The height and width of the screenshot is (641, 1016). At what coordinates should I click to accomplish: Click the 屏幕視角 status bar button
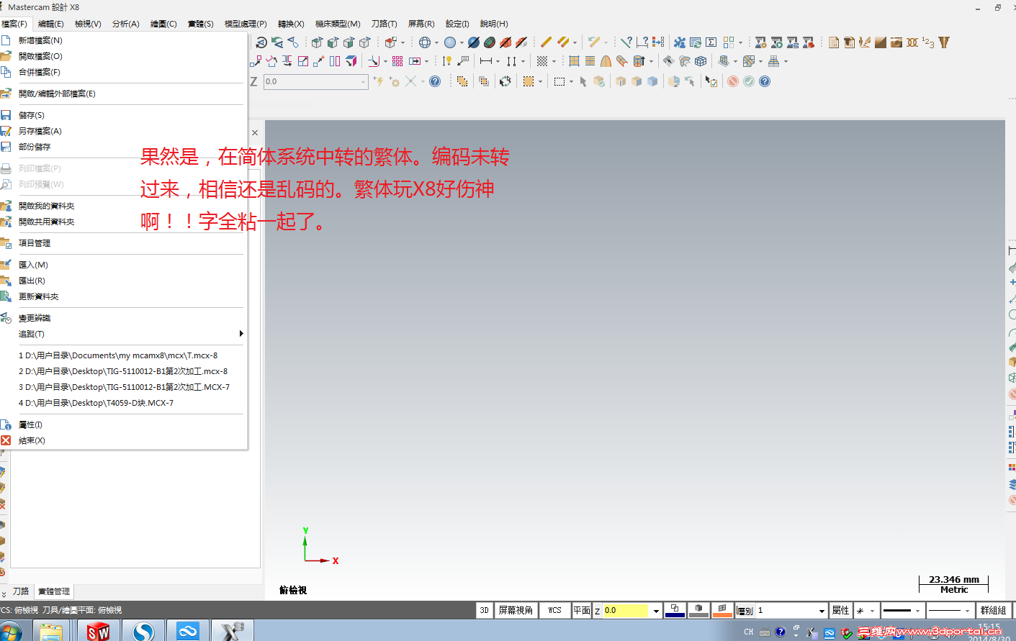point(516,610)
